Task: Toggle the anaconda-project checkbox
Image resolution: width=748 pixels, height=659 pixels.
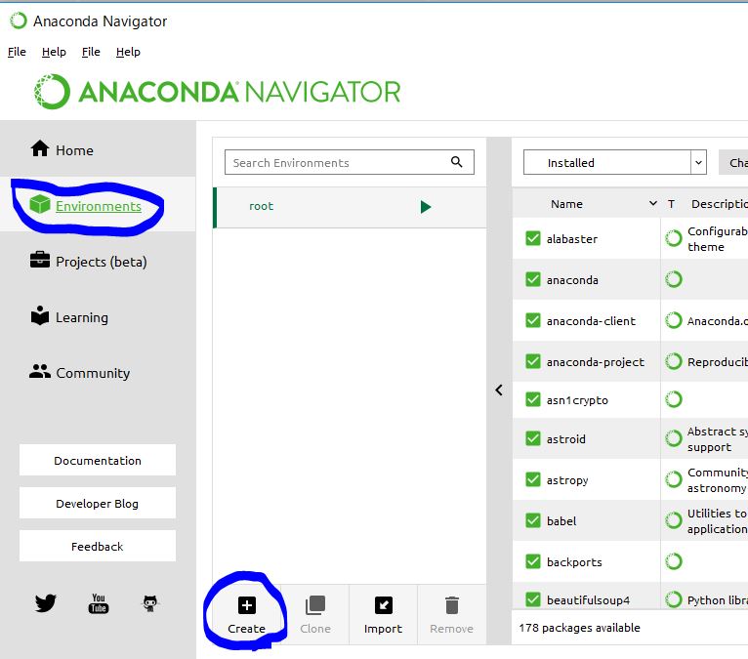Action: 533,361
